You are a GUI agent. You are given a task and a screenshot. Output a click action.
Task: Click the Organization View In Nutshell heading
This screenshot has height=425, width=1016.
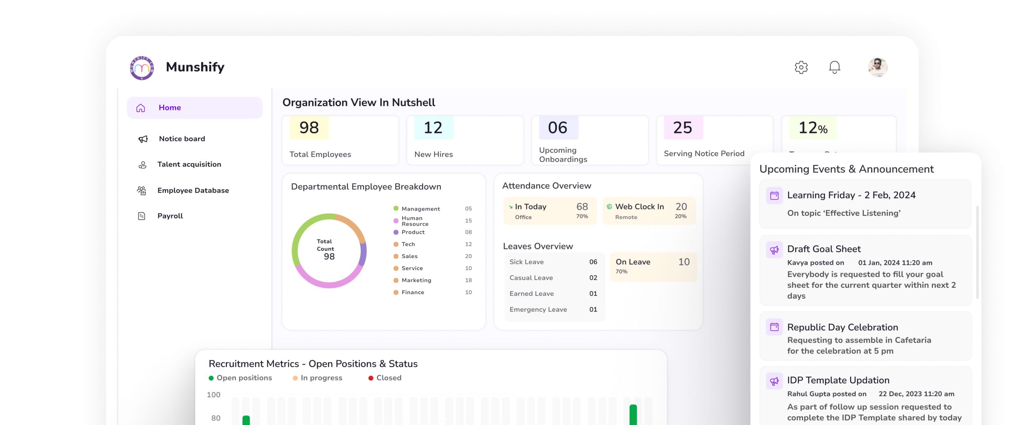click(x=359, y=103)
